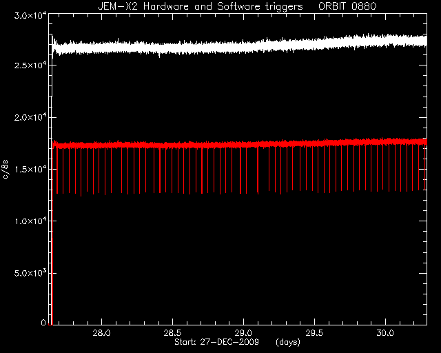Click the 29.0 x-axis tick label
This screenshot has width=441, height=353.
[243, 333]
